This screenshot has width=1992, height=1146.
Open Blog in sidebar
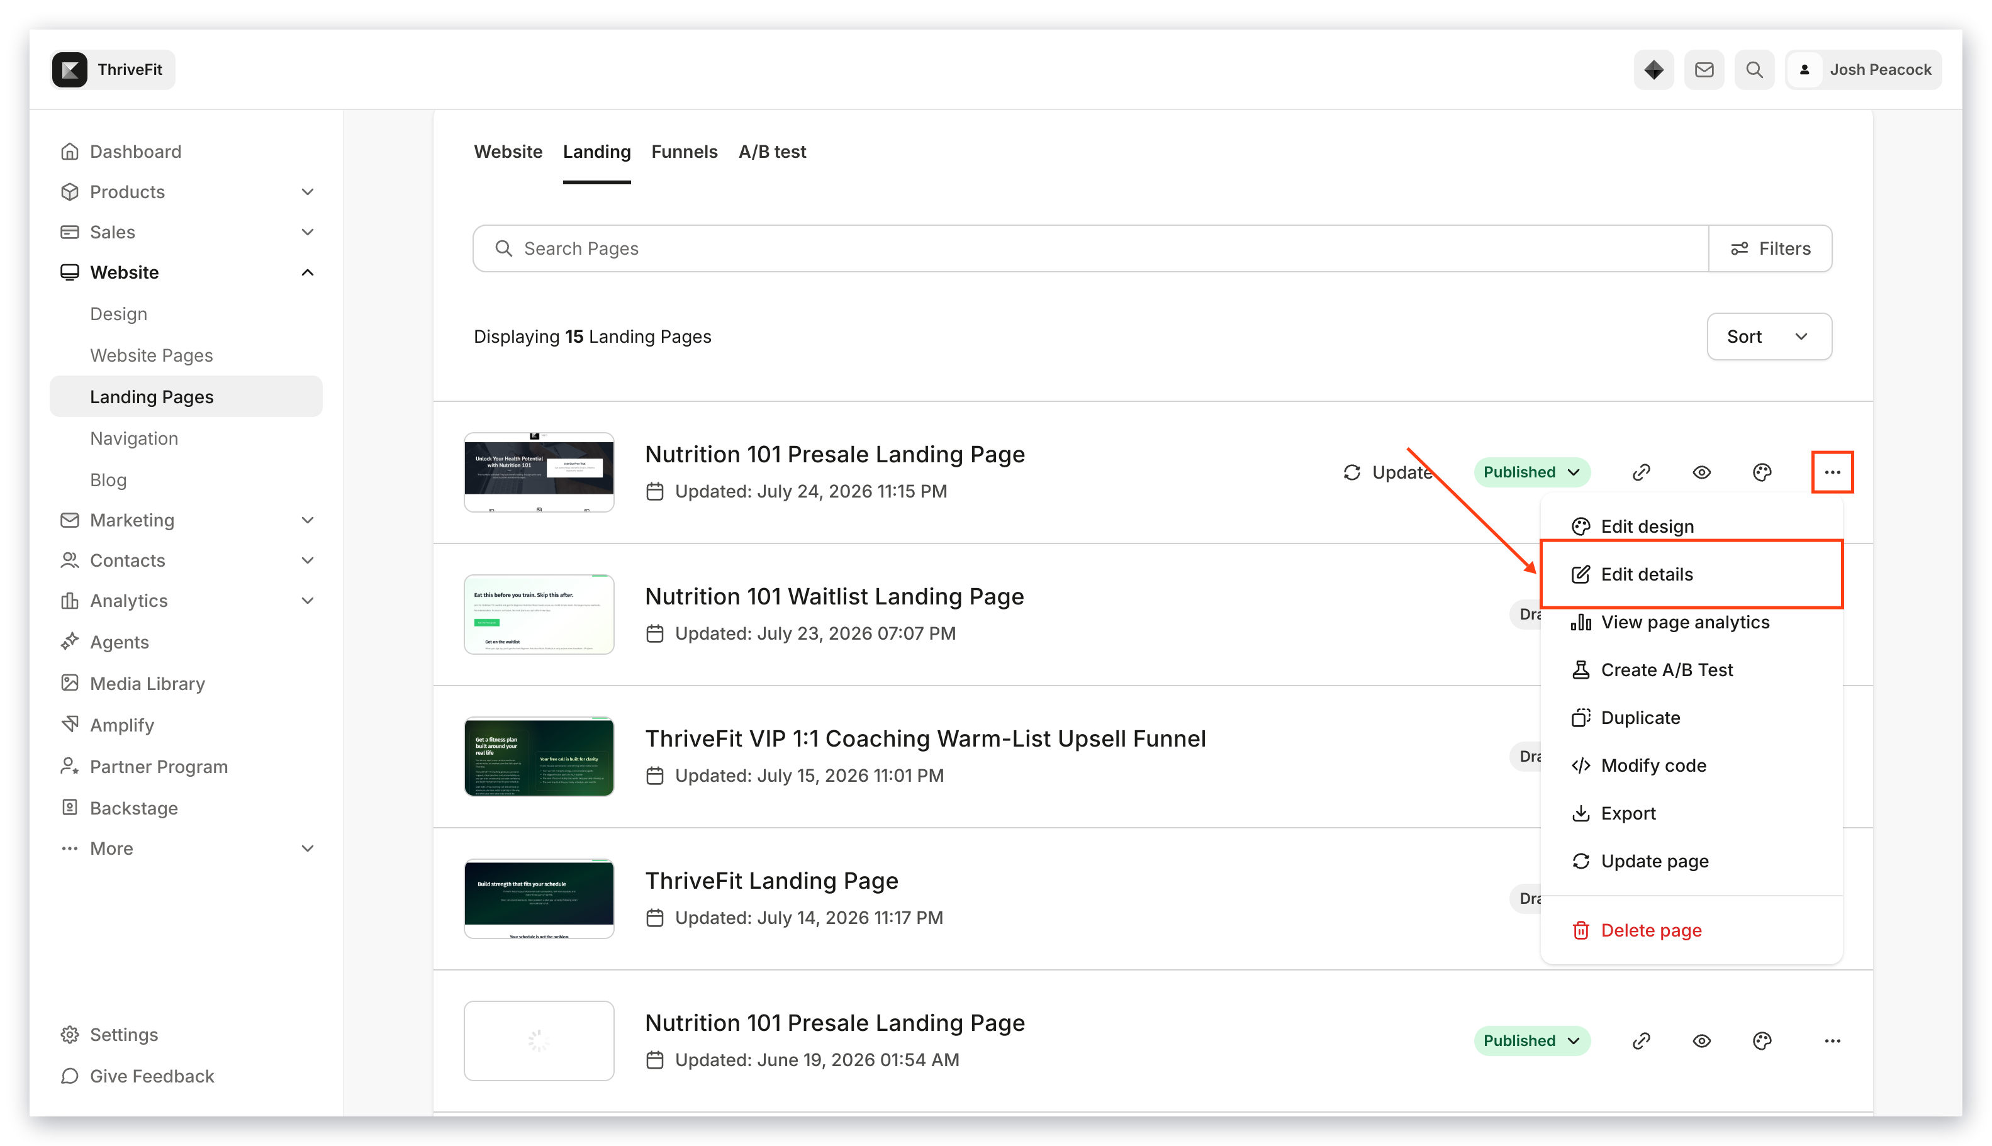point(108,479)
